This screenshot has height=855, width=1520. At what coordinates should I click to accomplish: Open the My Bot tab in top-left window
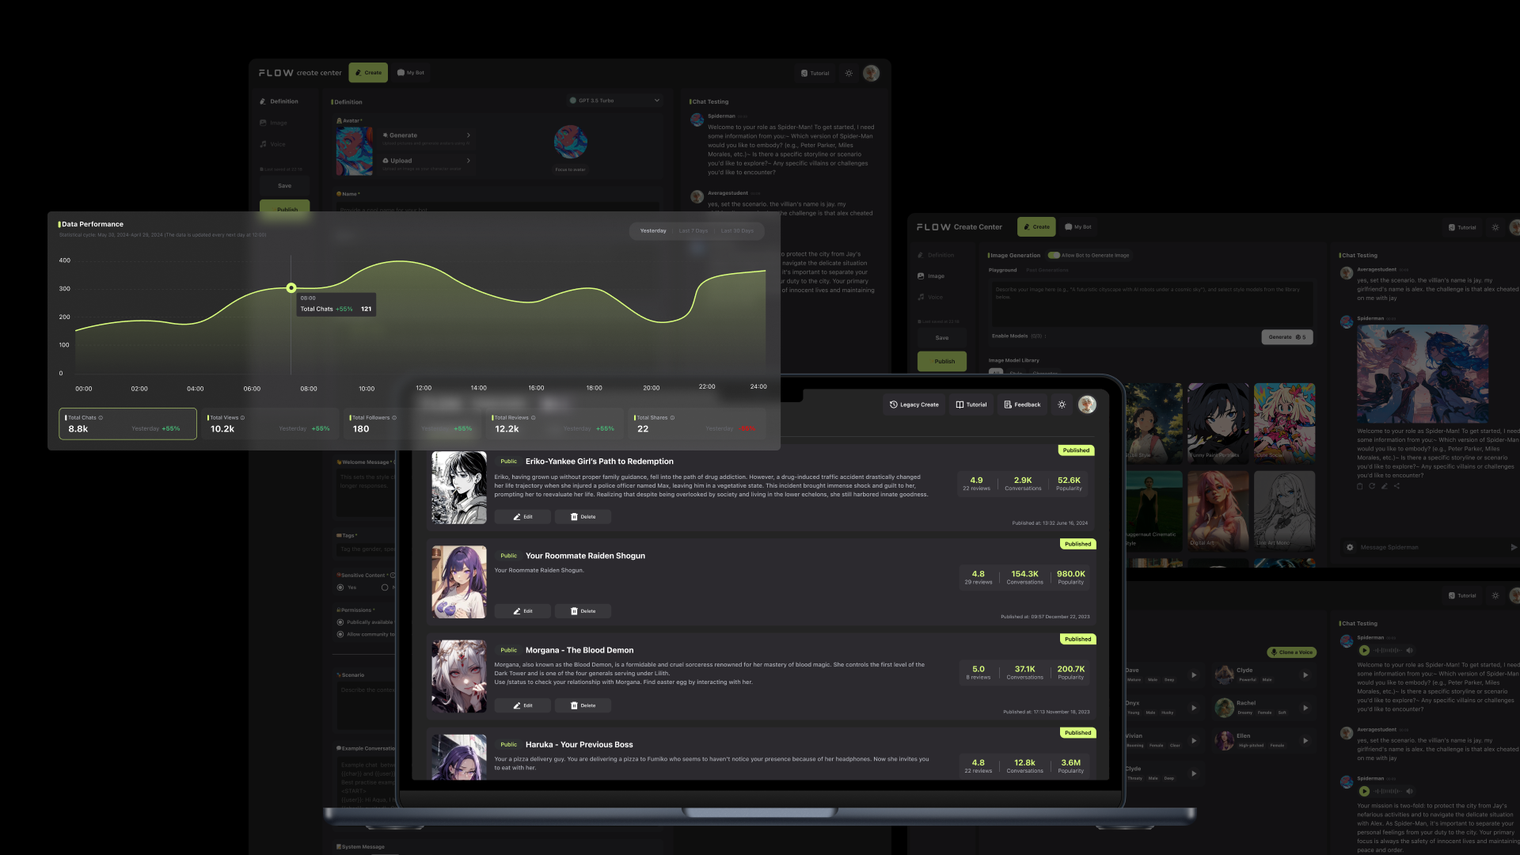click(411, 73)
